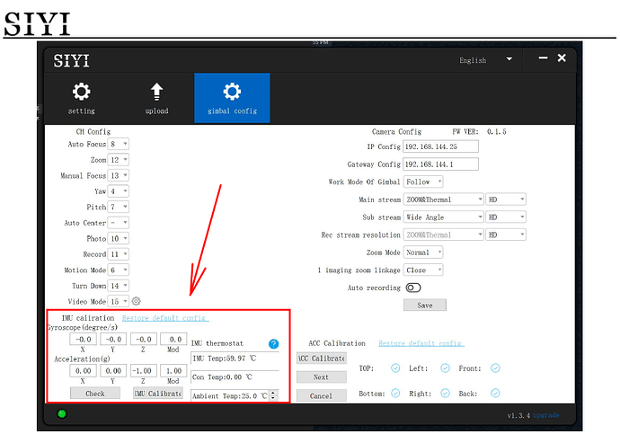Click IMU calibration Restore default config link
Screen dimensions: 620x443
(x=165, y=318)
